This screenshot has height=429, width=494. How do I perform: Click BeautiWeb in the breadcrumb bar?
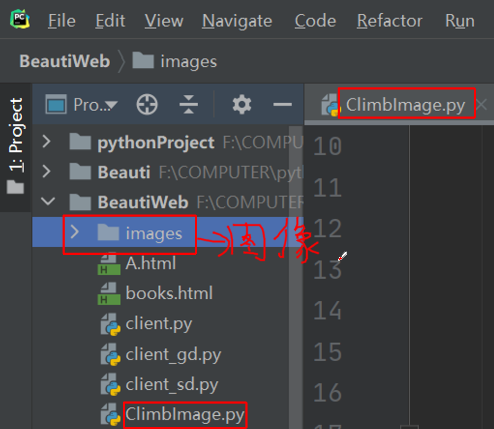click(x=65, y=61)
